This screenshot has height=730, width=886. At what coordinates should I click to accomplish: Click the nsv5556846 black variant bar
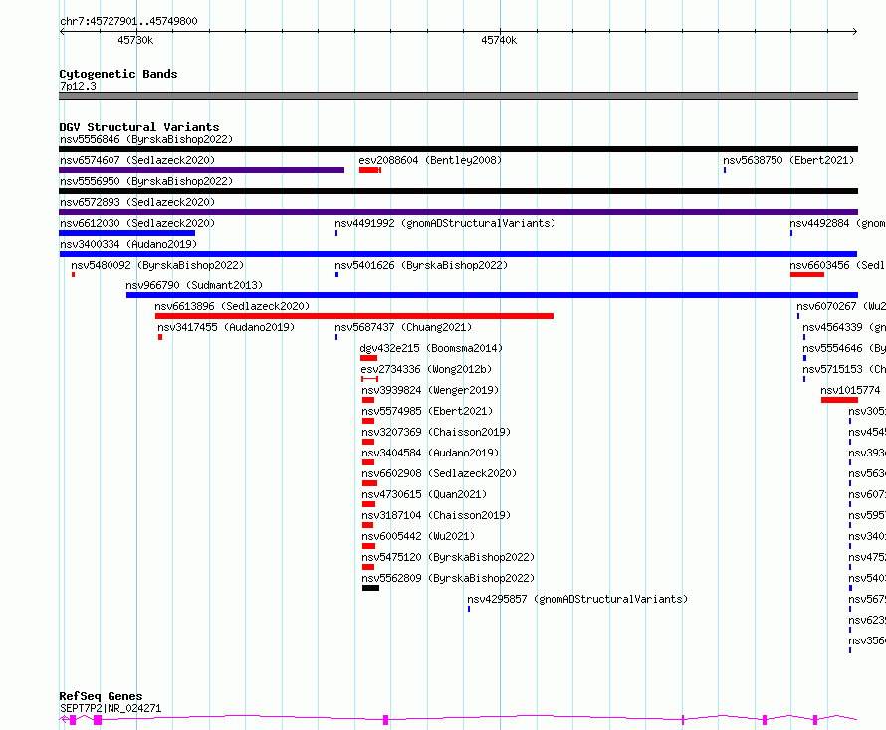click(x=458, y=149)
